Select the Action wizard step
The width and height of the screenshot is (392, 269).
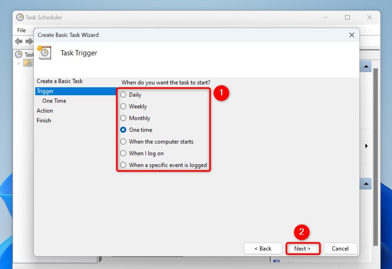45,111
